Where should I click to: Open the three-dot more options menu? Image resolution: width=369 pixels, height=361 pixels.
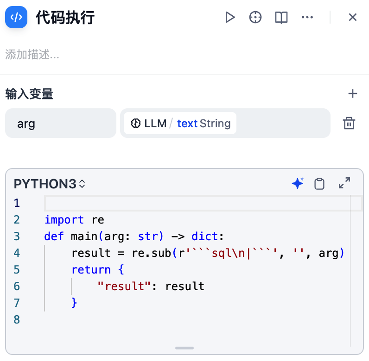(x=307, y=17)
